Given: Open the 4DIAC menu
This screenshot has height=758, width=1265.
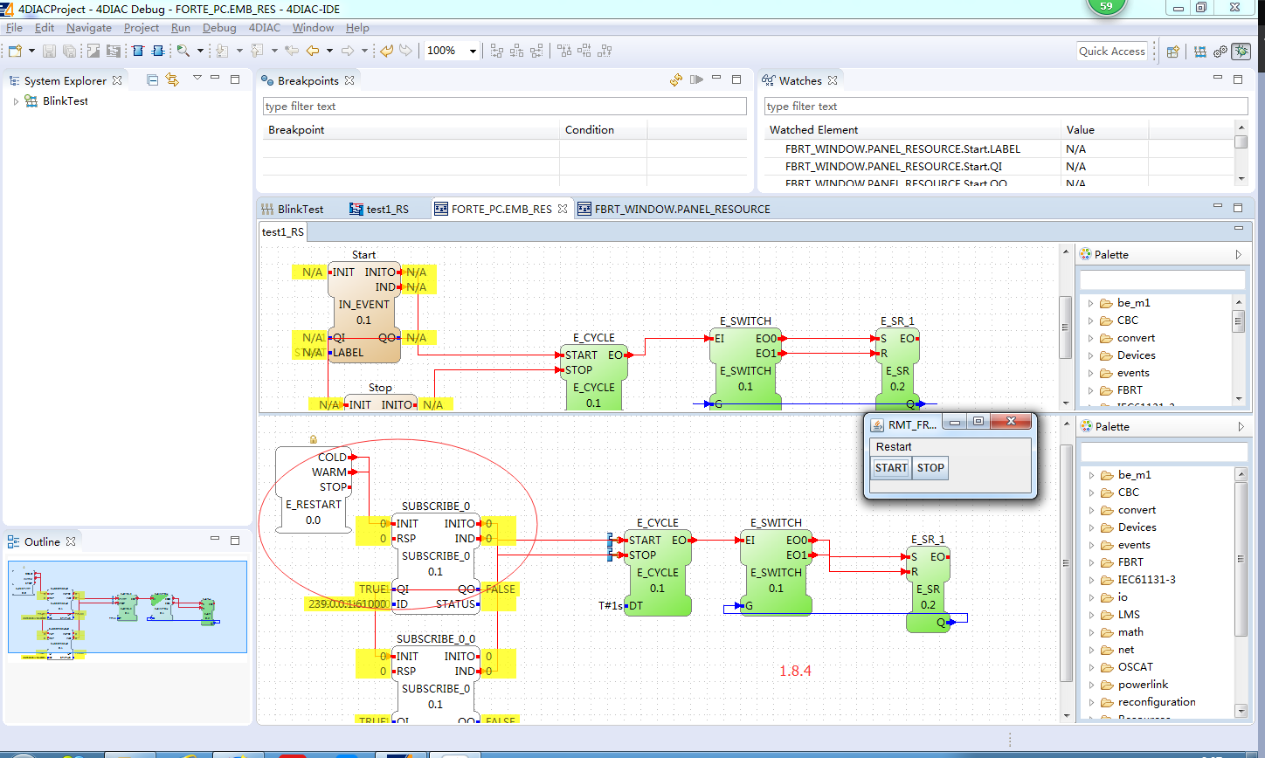Looking at the screenshot, I should point(265,28).
